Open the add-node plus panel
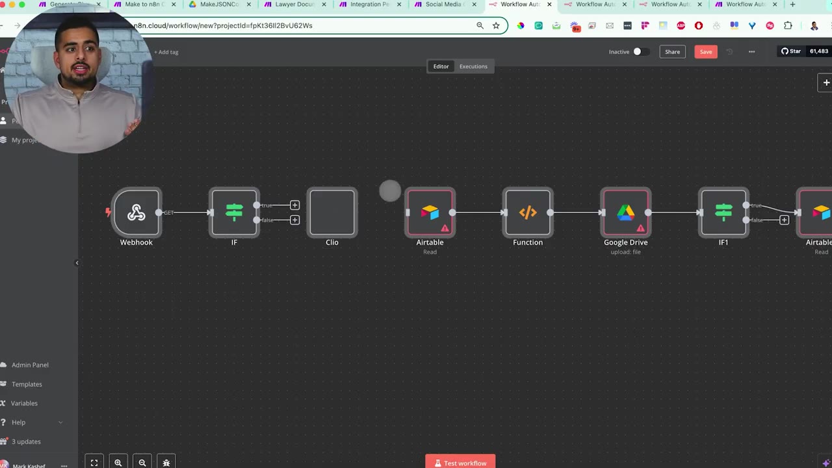 [x=825, y=83]
